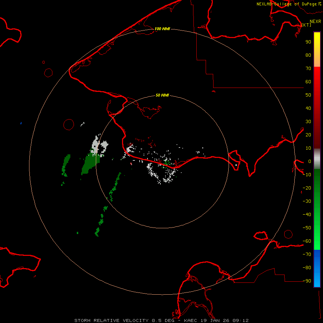
Task: Click the -20 value on the velocity scale
Action: pos(307,188)
